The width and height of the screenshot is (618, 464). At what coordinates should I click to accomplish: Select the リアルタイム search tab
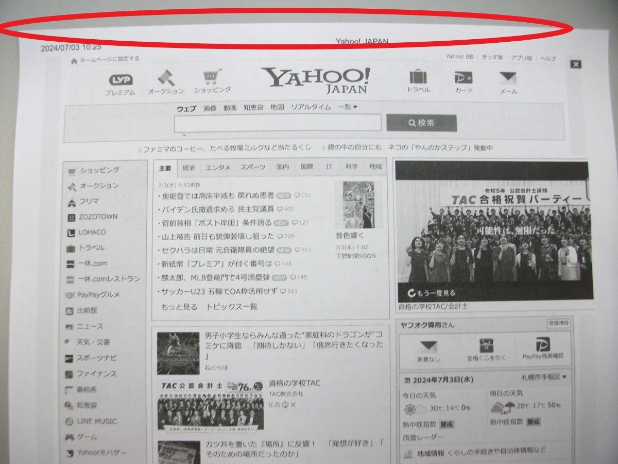(311, 107)
